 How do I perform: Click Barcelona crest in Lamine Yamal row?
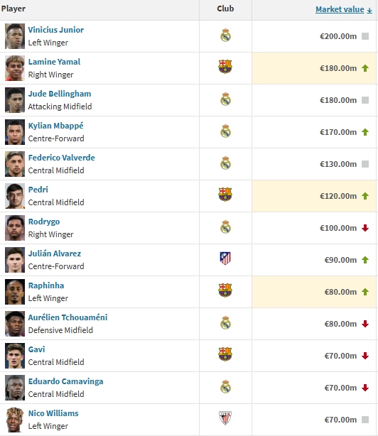225,67
